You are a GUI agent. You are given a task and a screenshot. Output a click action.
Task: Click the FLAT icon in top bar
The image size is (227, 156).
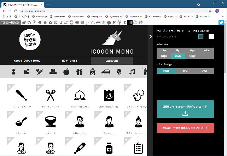pyautogui.click(x=72, y=23)
